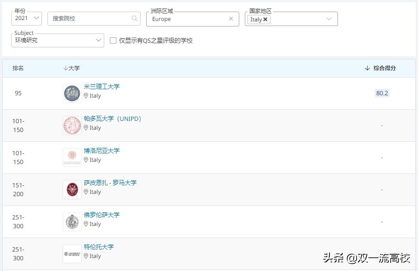Viewport: 418px width, 271px height.
Task: Click the 米兰理工大学 circular logo
Action: tap(72, 93)
